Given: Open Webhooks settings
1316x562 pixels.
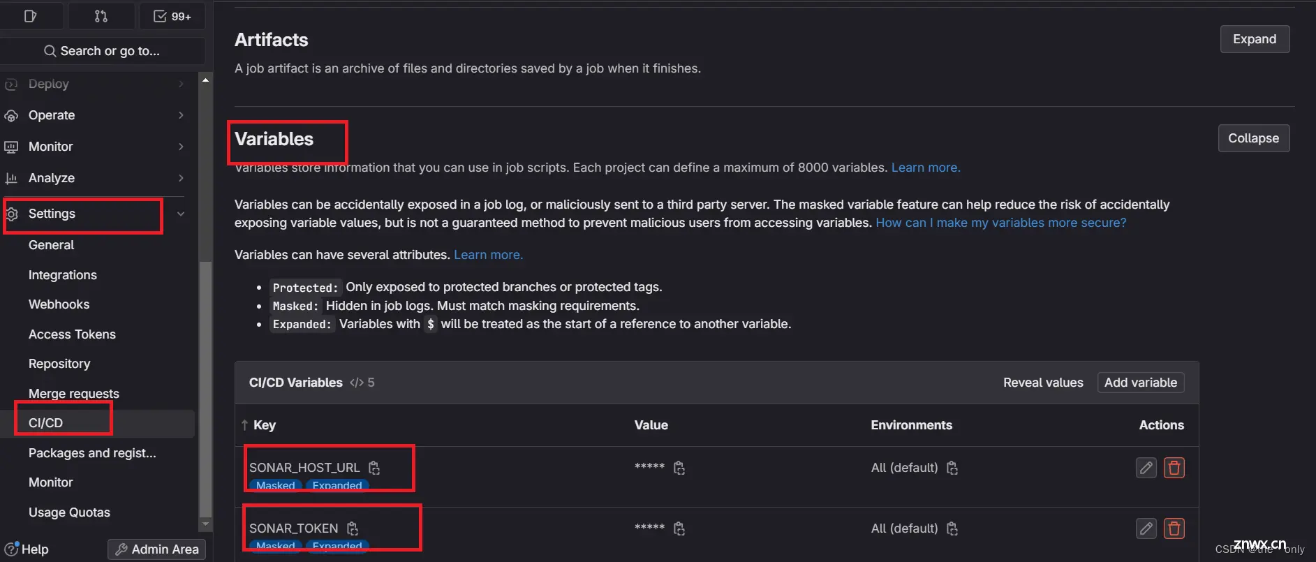Looking at the screenshot, I should [59, 304].
